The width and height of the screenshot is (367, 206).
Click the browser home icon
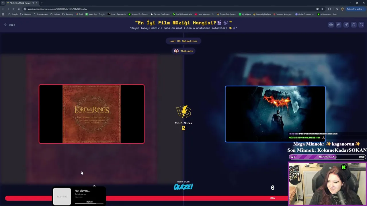click(19, 9)
